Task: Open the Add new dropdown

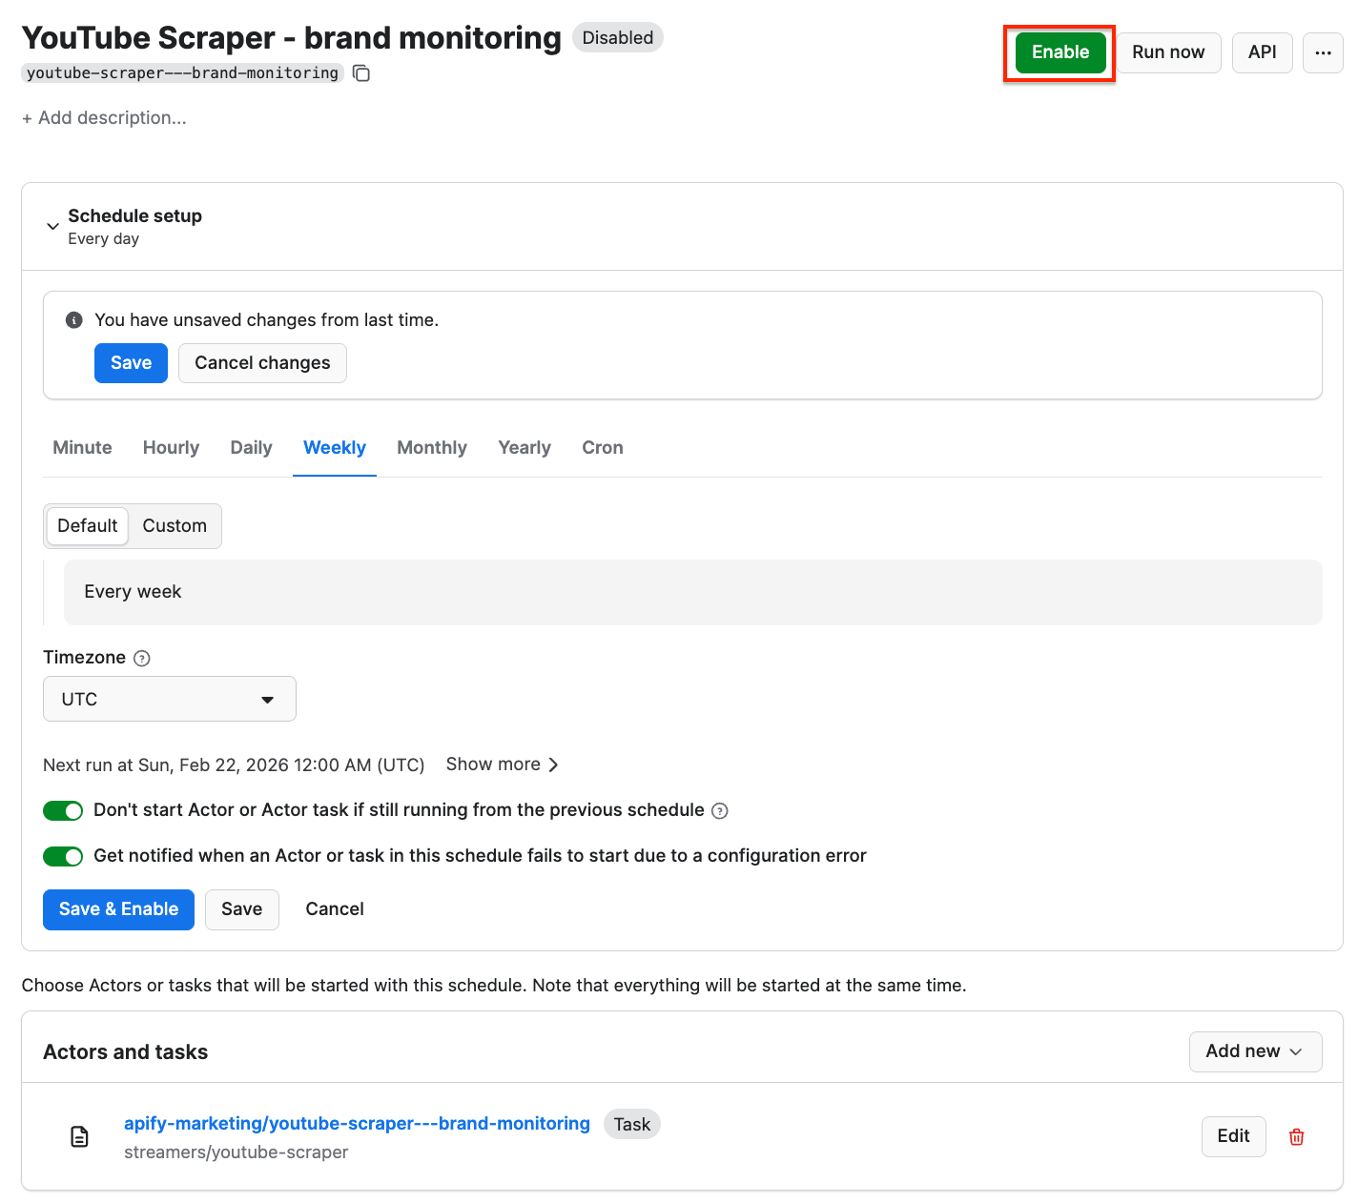Action: tap(1255, 1051)
